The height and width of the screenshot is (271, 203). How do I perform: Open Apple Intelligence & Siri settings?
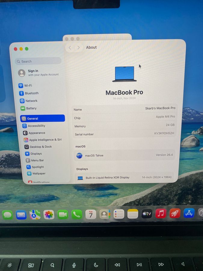coord(45,140)
